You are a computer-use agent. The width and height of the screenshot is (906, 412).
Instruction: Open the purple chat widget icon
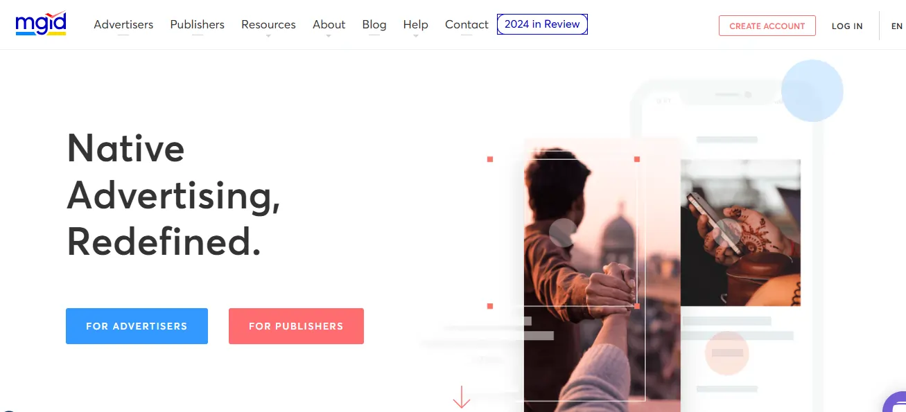(895, 402)
